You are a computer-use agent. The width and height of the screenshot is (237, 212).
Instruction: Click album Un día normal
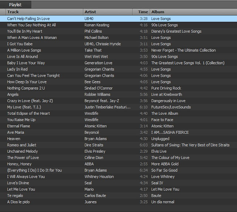pos(163,202)
